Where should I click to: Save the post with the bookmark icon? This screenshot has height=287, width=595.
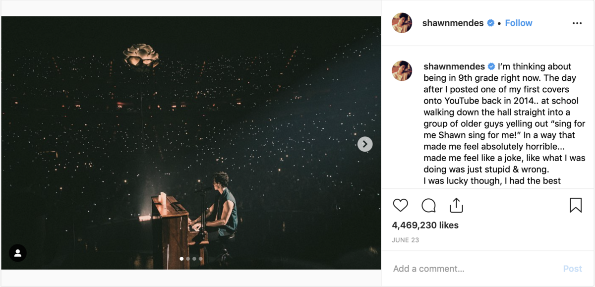click(575, 205)
